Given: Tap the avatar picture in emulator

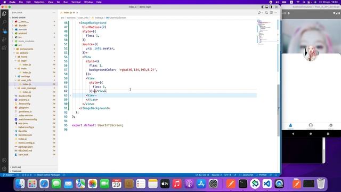Looking at the screenshot, I should coord(311,53).
